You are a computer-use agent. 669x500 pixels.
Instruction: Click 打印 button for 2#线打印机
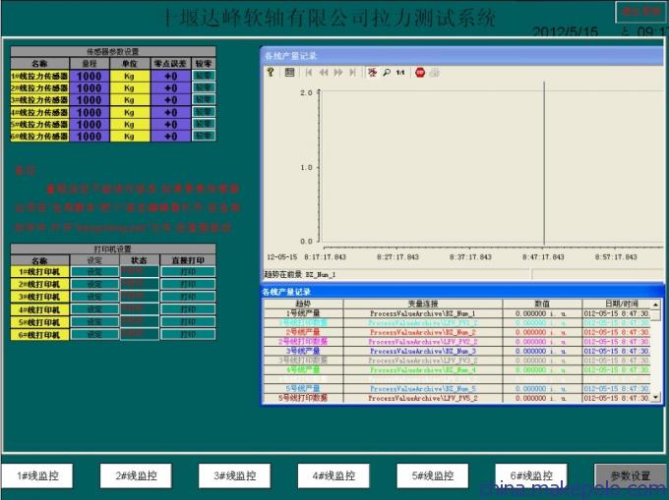tap(188, 284)
